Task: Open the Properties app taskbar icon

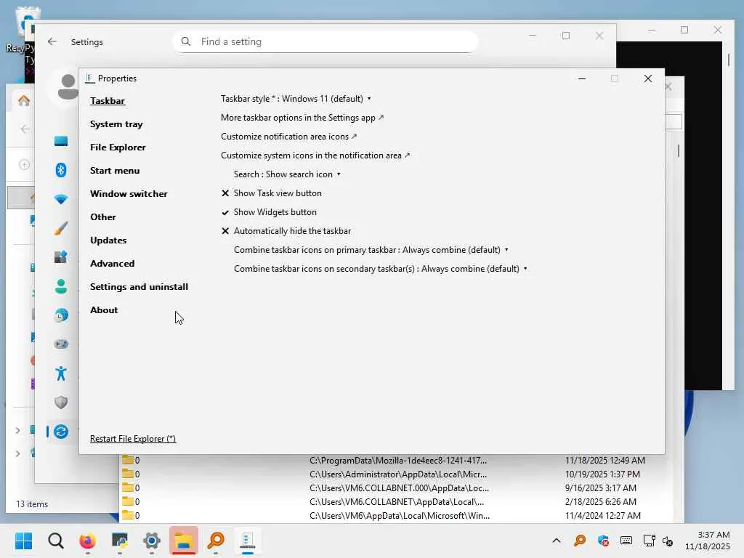Action: pyautogui.click(x=248, y=541)
